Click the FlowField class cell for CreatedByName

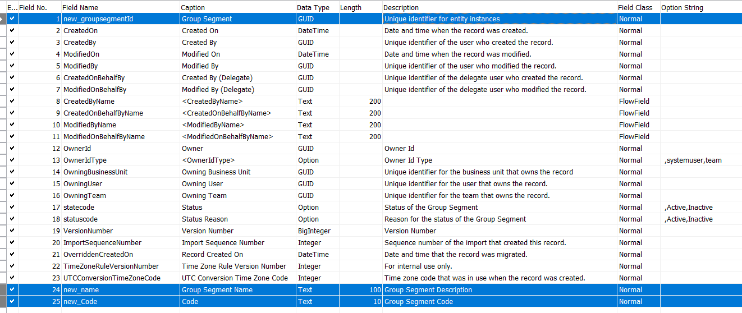638,102
